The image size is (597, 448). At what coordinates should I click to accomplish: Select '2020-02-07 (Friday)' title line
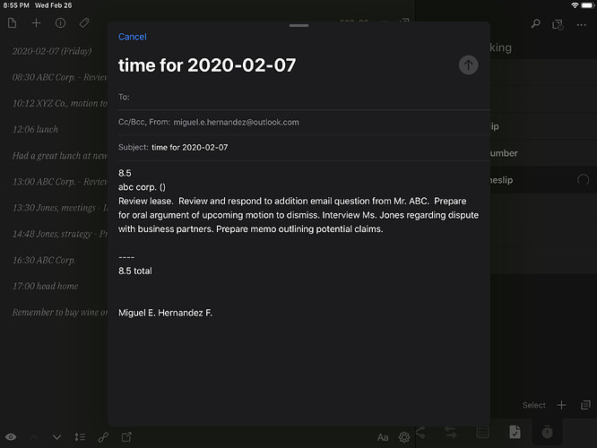point(52,51)
